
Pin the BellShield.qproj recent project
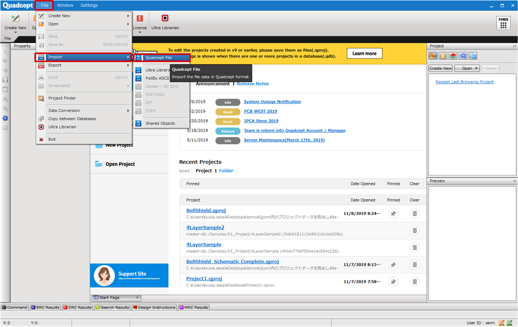[x=393, y=213]
